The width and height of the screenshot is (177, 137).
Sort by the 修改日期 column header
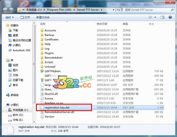coord(102,24)
